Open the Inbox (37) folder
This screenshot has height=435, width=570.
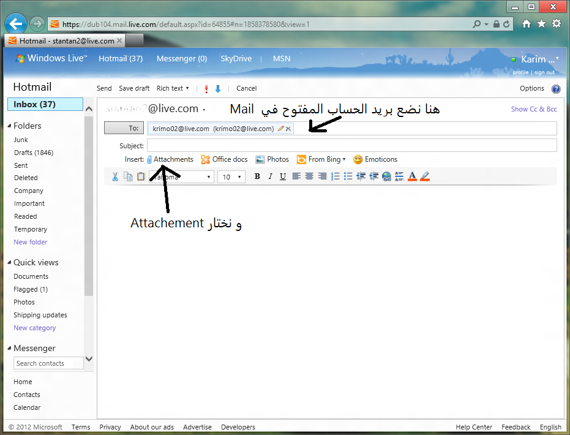(x=45, y=104)
